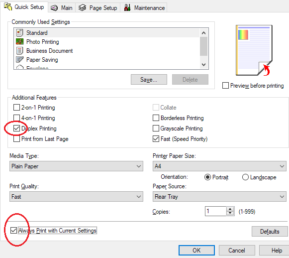
Task: Enable 2-on-1 Printing
Action: point(16,108)
